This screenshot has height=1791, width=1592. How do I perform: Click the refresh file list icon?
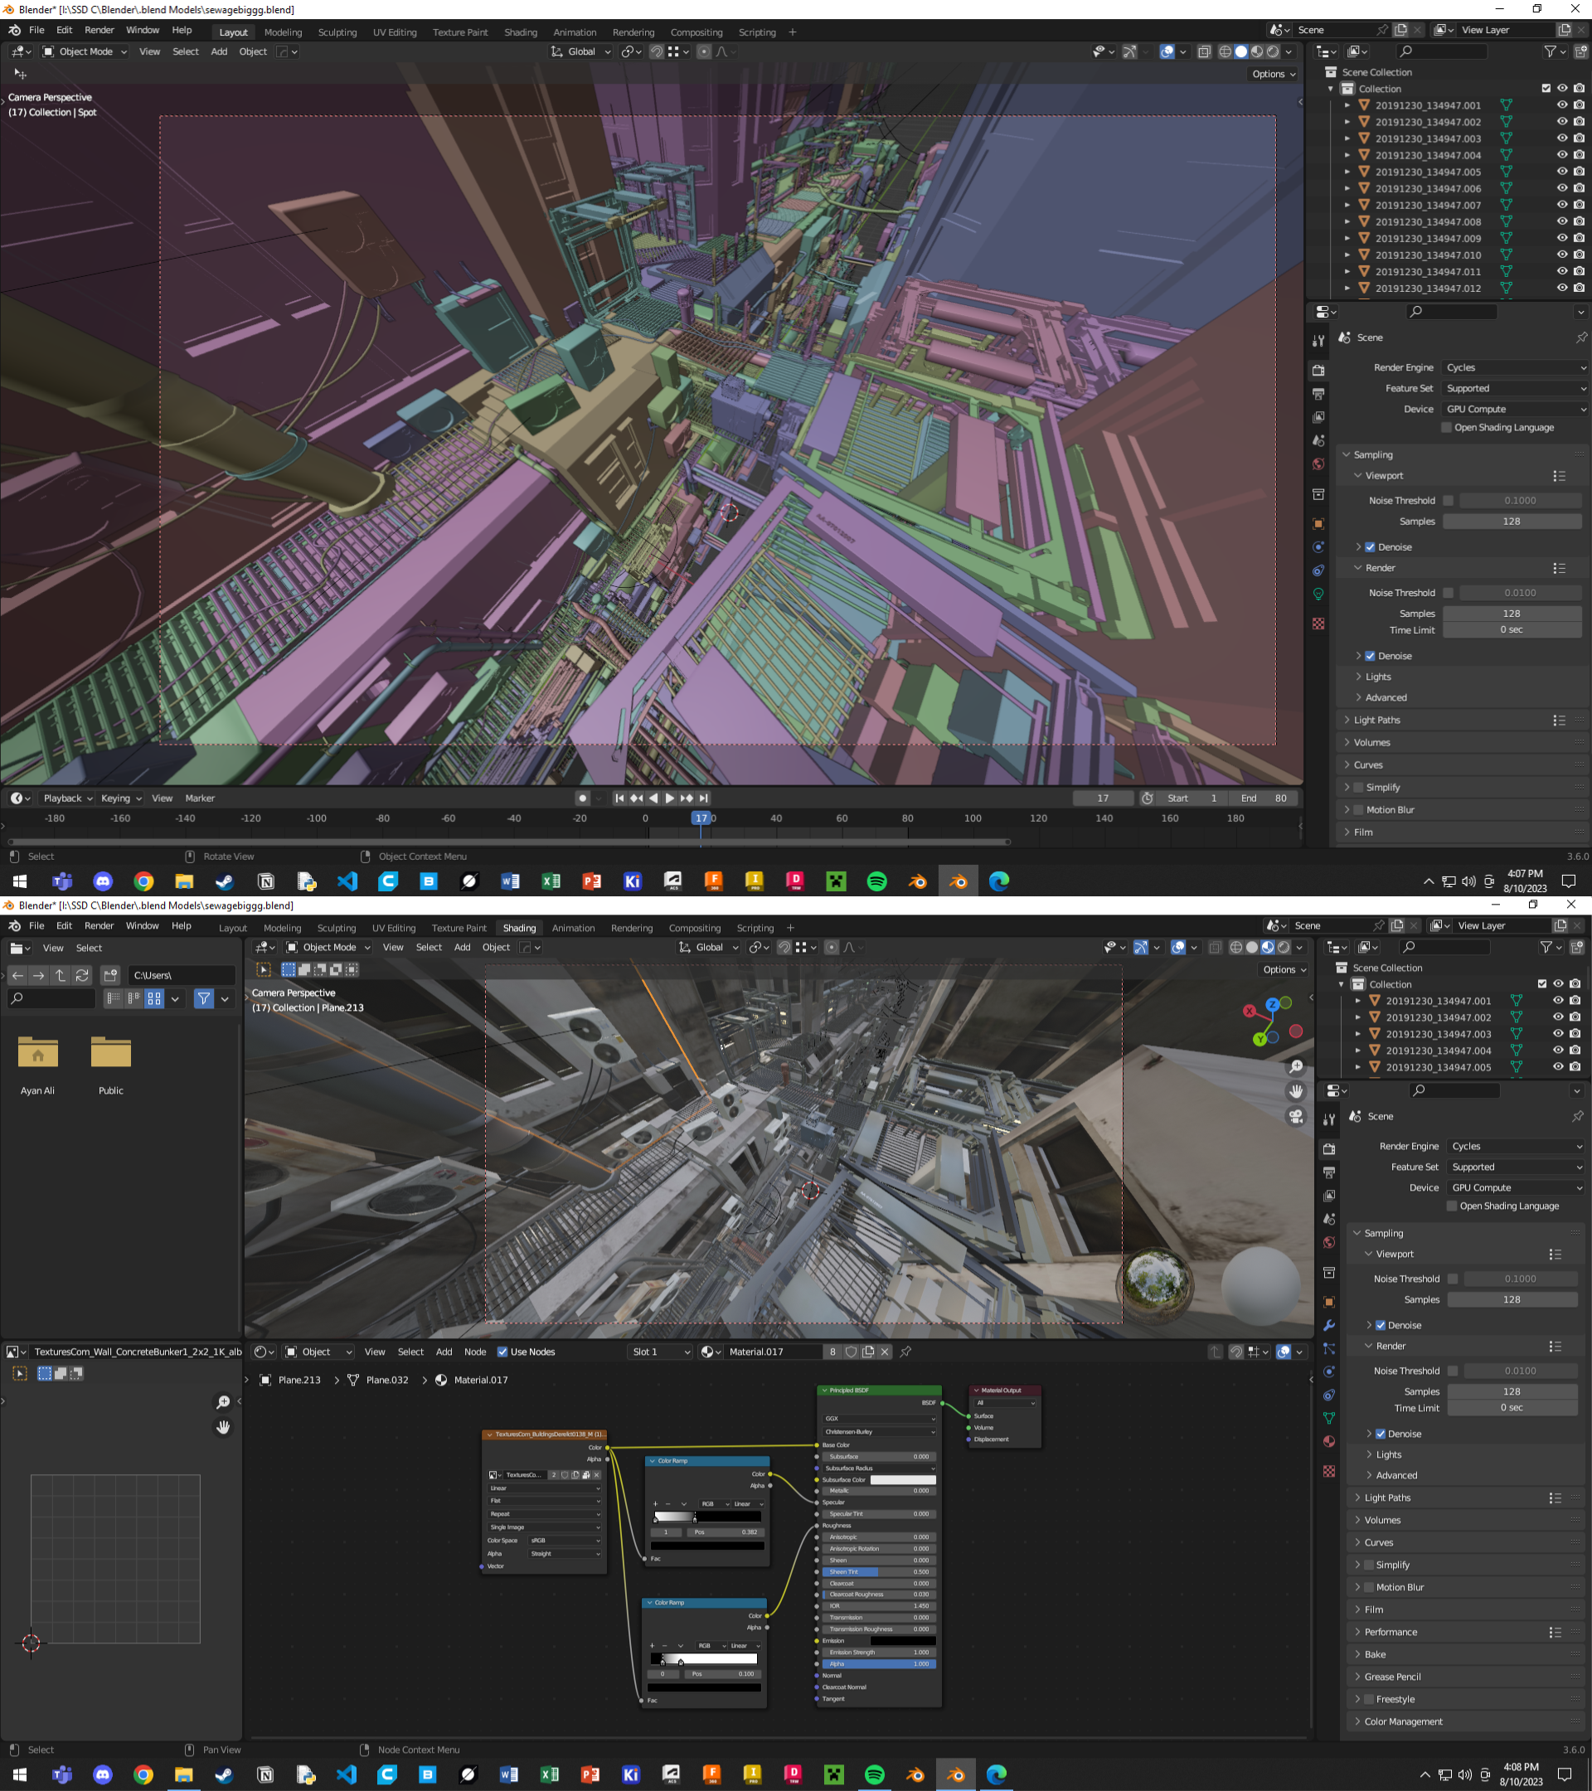(x=82, y=975)
